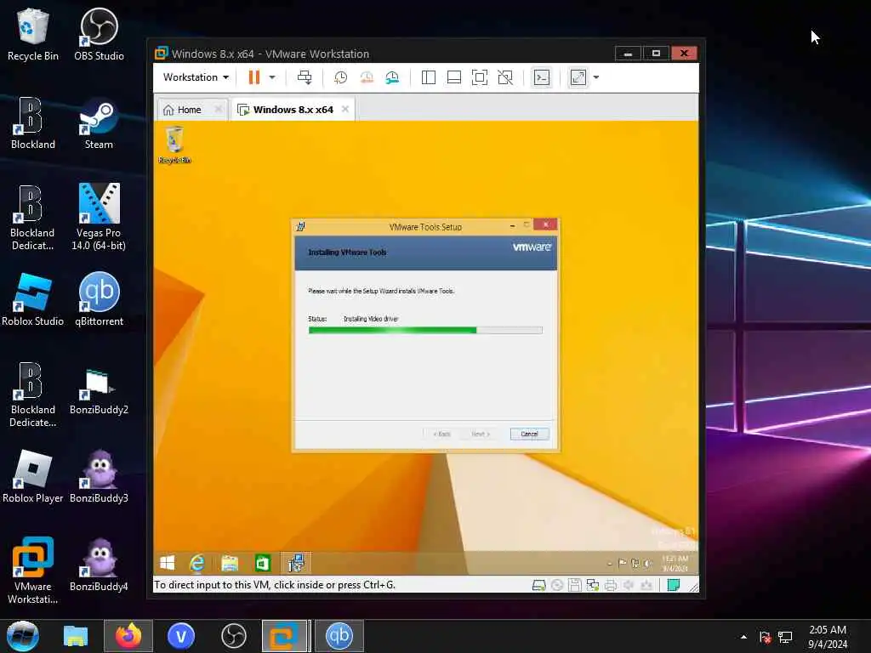The image size is (871, 653).
Task: Click the sound card status icon
Action: [x=629, y=585]
